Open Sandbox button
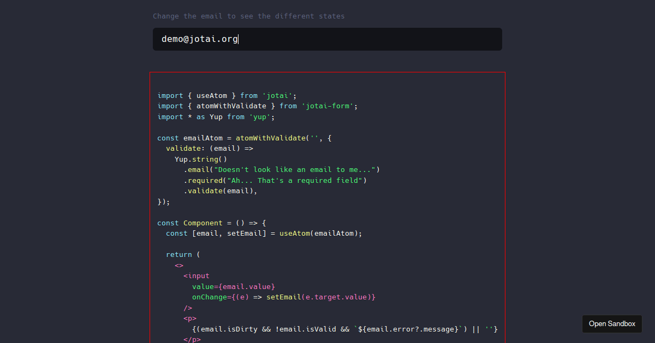 612,324
